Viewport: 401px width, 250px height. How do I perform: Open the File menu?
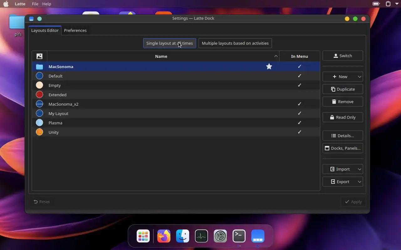click(x=35, y=4)
